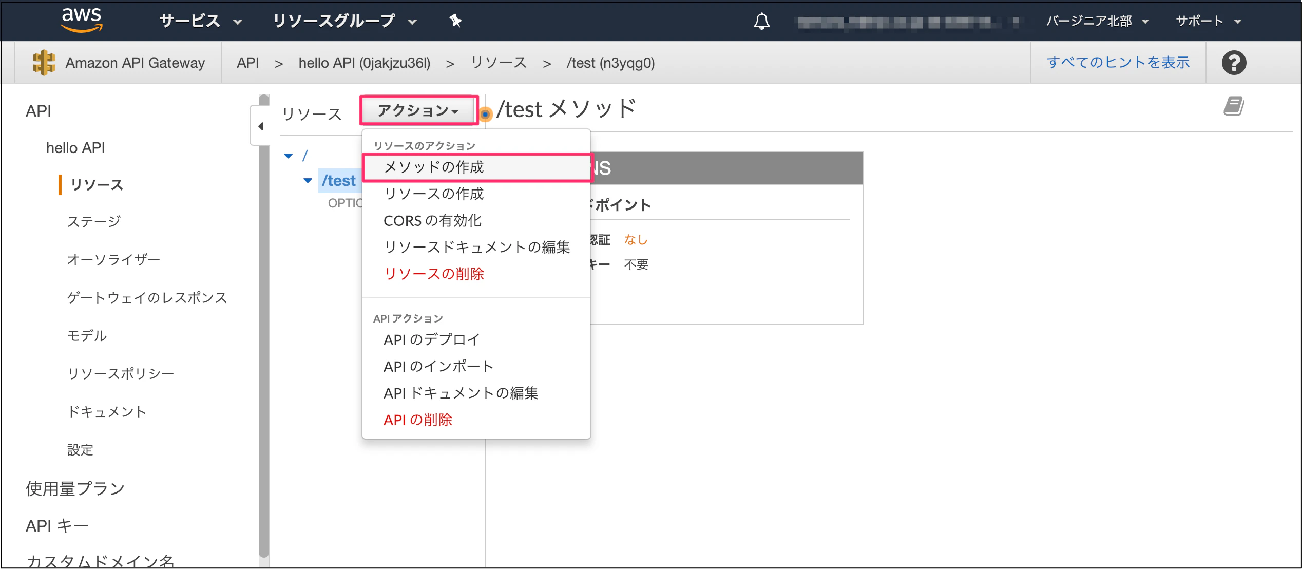Click the リソース breadcrumb link
This screenshot has width=1302, height=569.
pos(499,63)
